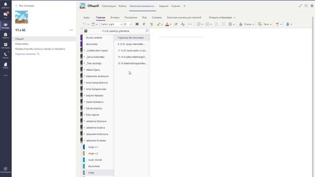This screenshot has height=177, width=315.
Task: Click the paste clipboard icon
Action: point(93,24)
